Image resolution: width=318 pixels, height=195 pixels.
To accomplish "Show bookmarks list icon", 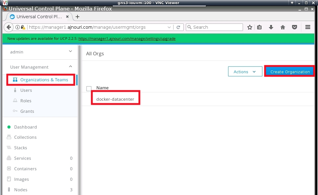I will click(259, 27).
